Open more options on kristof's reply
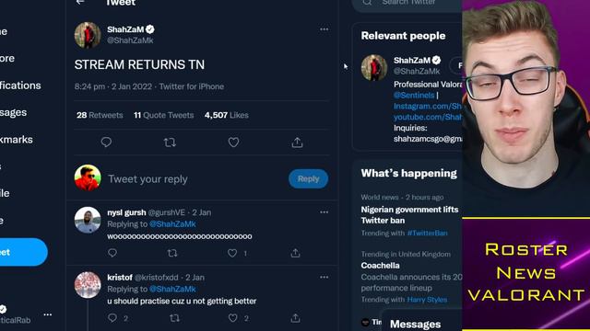The width and height of the screenshot is (590, 331). click(x=324, y=277)
